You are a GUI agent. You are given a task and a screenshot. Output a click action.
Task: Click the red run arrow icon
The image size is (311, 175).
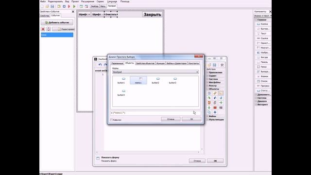[x=69, y=6]
